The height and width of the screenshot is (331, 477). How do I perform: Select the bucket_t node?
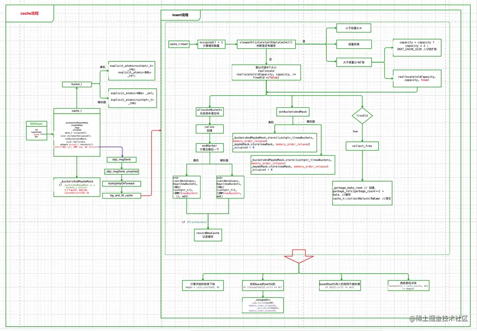point(76,84)
